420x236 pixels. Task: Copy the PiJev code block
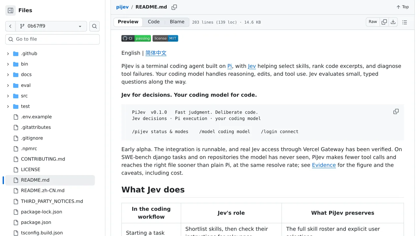(x=396, y=111)
